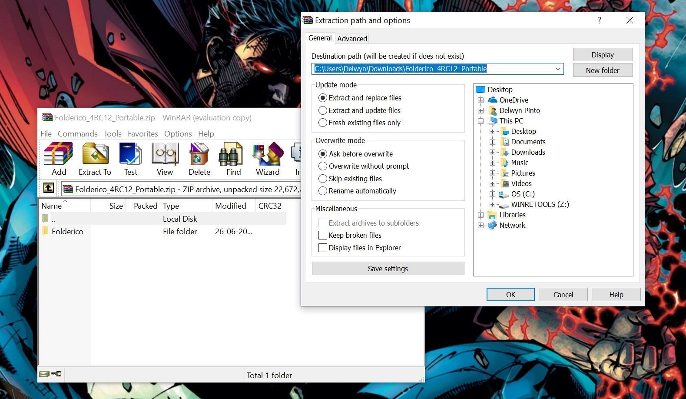Select the Documents folder icon in tree
Viewport: 686px width, 399px height.
504,142
